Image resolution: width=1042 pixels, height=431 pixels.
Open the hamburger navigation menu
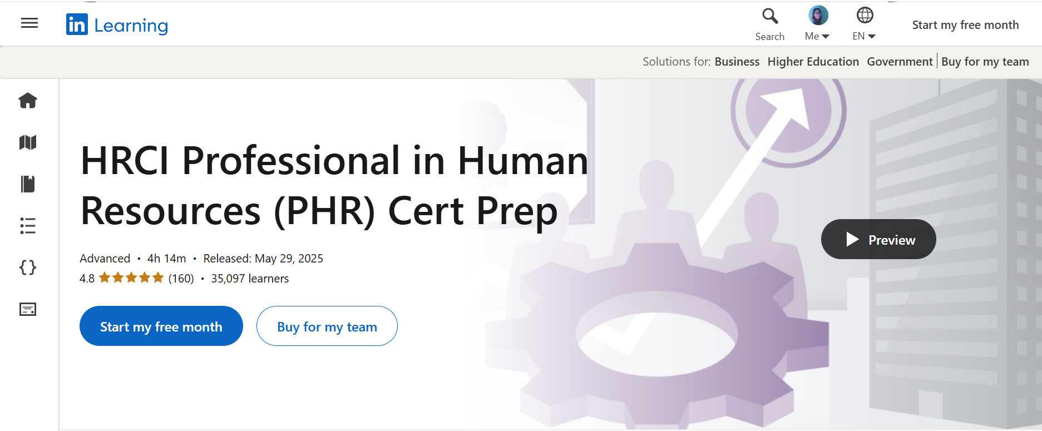pos(29,23)
